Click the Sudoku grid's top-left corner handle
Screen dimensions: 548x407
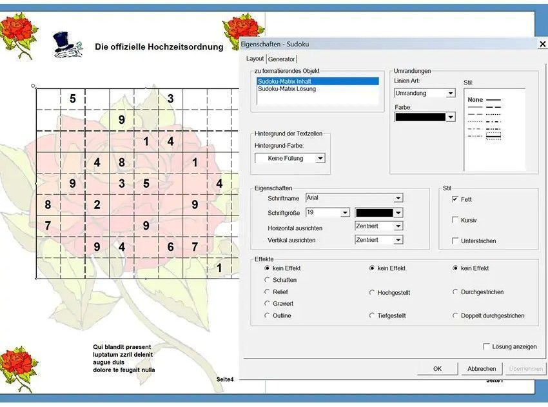click(34, 86)
